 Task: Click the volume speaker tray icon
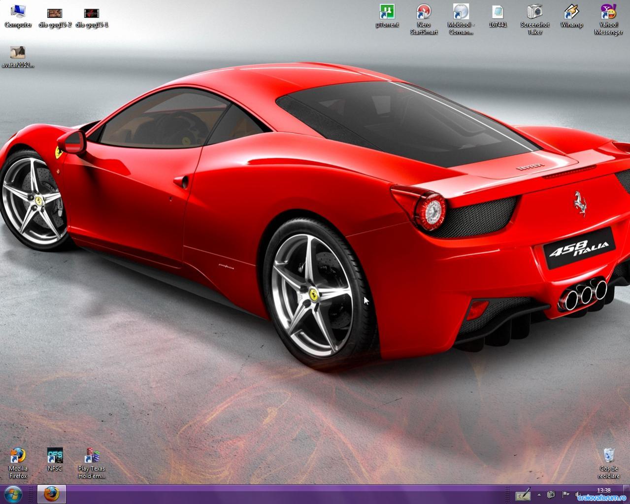(x=578, y=495)
